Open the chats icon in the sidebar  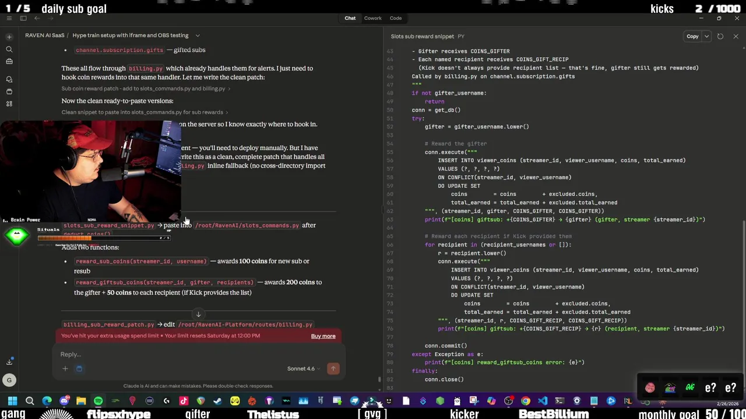coord(9,79)
